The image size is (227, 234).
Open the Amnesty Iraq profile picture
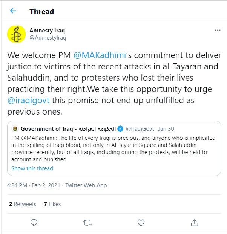click(x=17, y=34)
